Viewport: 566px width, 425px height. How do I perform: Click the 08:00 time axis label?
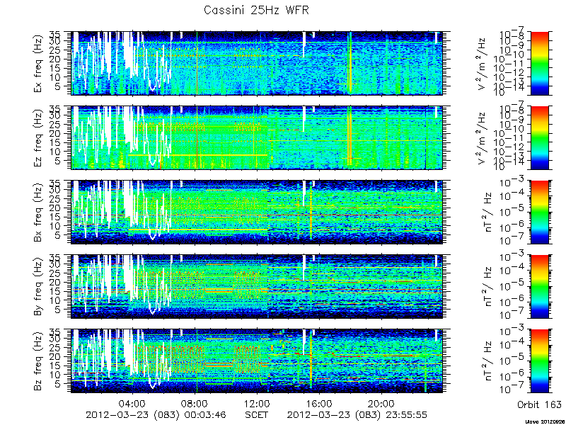point(195,403)
